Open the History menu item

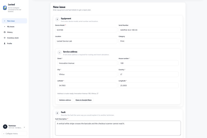(x=14, y=32)
